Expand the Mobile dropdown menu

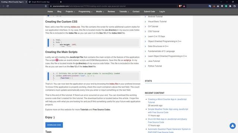[100, 11]
